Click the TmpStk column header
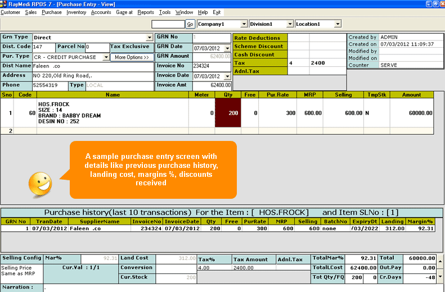This screenshot has height=292, width=445. 376,95
